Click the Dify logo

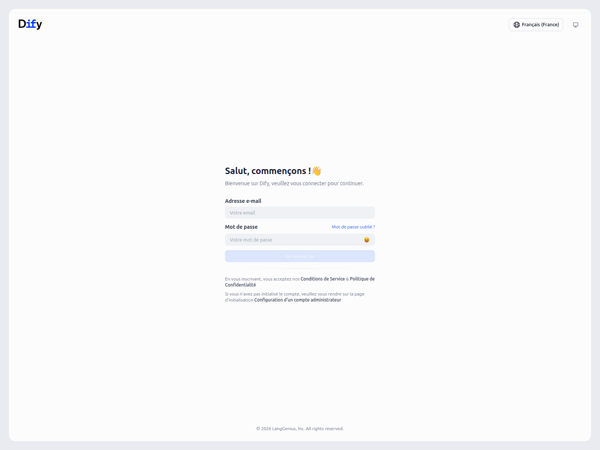point(30,24)
